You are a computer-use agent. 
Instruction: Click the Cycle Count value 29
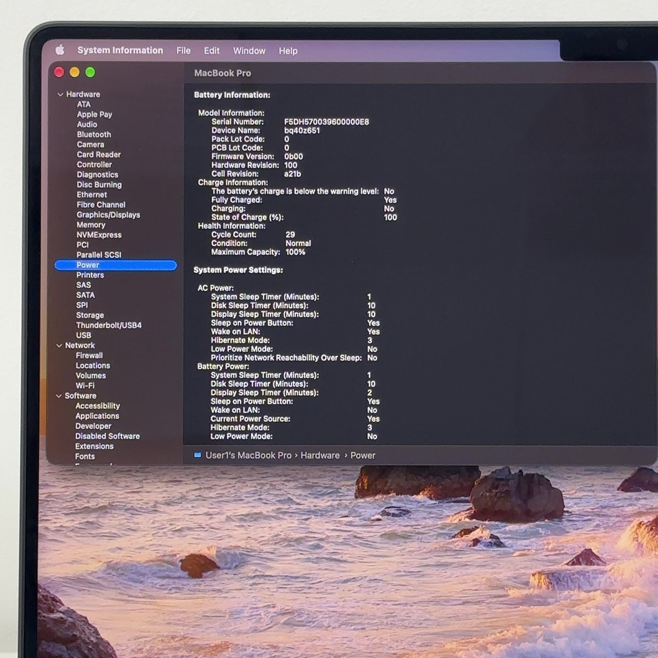pos(290,235)
